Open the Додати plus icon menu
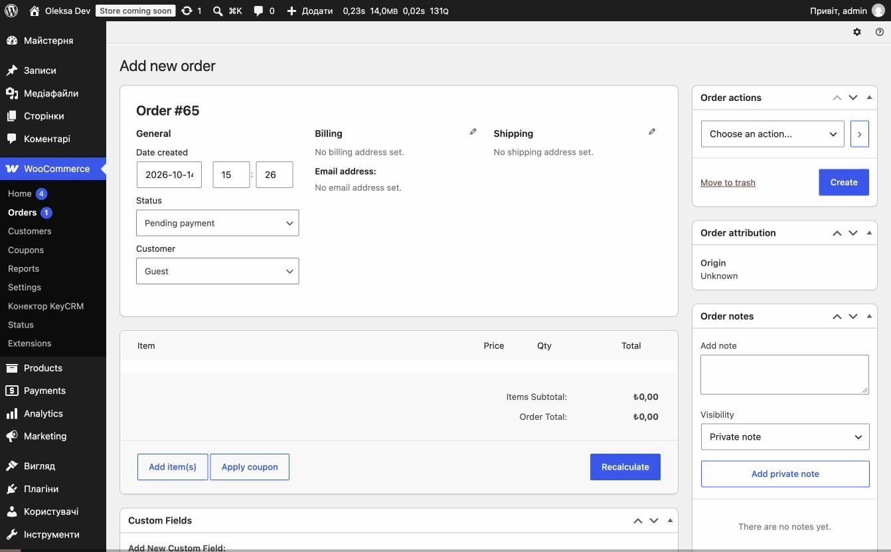The image size is (891, 552). [x=291, y=11]
